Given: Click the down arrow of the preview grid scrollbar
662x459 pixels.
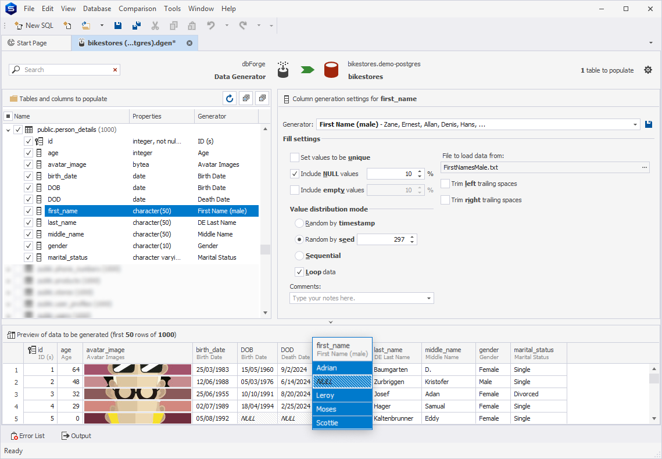Looking at the screenshot, I should click(654, 418).
